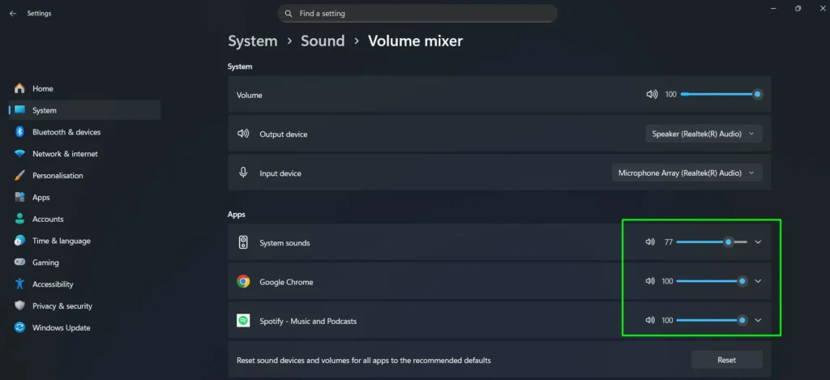The width and height of the screenshot is (830, 380).
Task: Mute the Spotify speaker icon
Action: (x=650, y=320)
